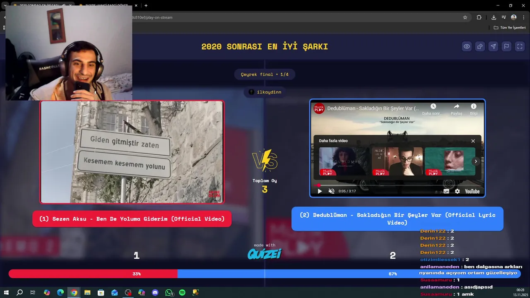Click the Bilgi info icon
The image size is (530, 298).
click(474, 106)
